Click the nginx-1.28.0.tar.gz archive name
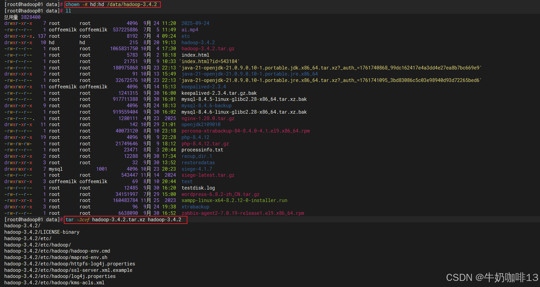This screenshot has height=287, width=540. pyautogui.click(x=208, y=118)
